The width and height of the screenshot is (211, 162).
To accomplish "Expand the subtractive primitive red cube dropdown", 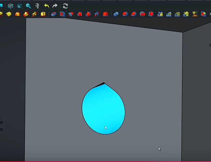I will click(x=105, y=14).
